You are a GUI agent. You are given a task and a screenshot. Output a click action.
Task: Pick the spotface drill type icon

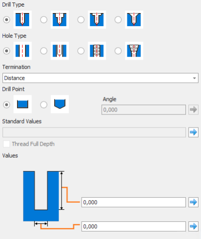click(x=97, y=20)
